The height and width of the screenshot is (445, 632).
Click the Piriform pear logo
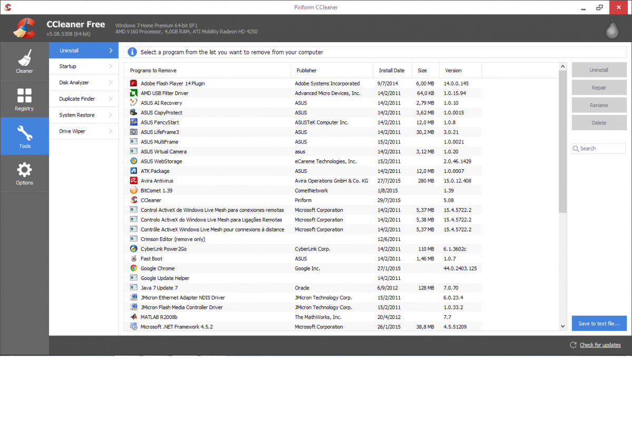[x=611, y=29]
